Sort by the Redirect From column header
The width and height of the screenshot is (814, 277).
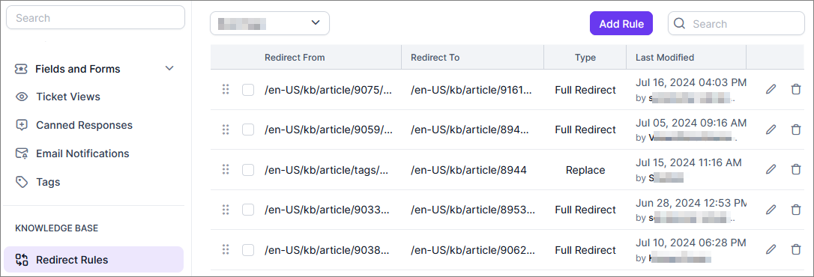pyautogui.click(x=295, y=58)
